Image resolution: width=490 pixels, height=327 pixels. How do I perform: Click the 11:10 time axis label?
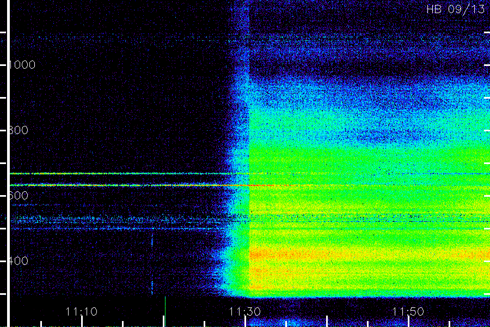coord(81,311)
